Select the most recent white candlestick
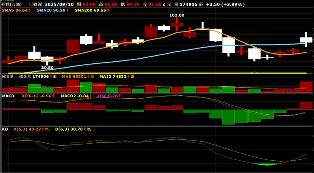The height and width of the screenshot is (173, 314). (306, 40)
